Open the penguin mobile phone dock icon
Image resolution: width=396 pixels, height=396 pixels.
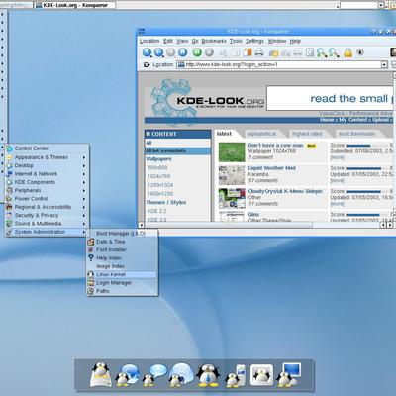236,376
